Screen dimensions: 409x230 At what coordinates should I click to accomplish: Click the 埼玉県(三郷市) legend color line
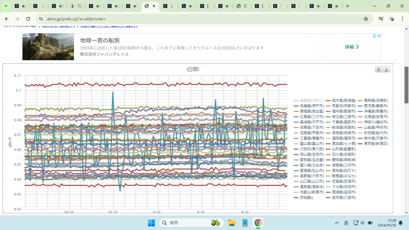[329, 117]
